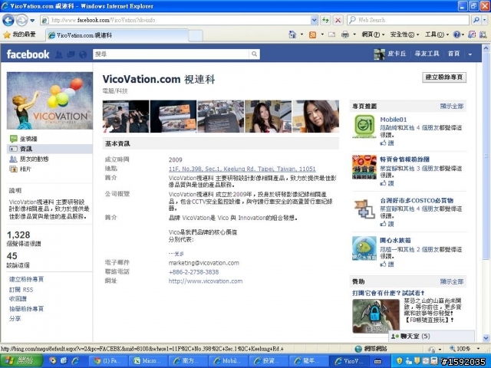Click the 訂閱 RSS link in sidebar
Viewport: 491px width, 368px height.
[x=21, y=290]
